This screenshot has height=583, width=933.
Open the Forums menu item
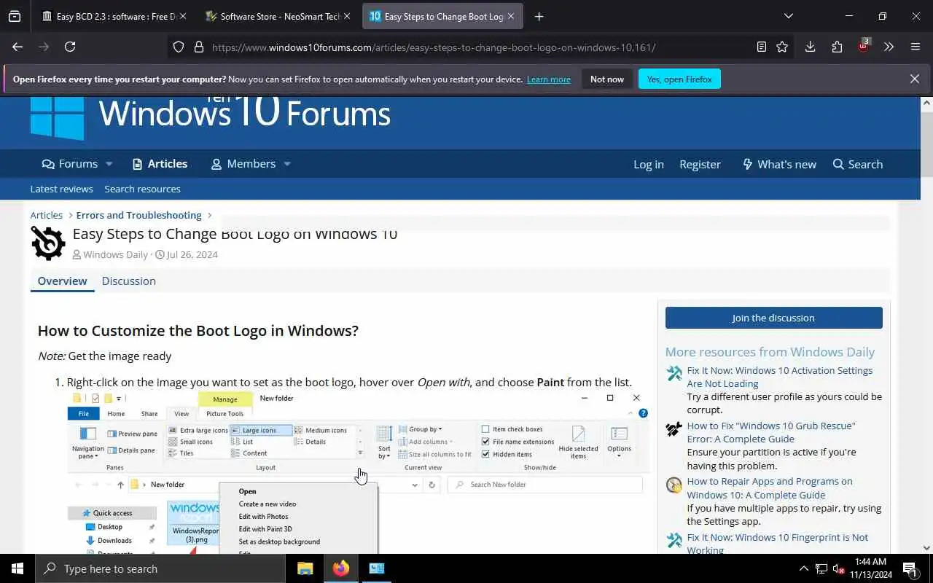70,164
